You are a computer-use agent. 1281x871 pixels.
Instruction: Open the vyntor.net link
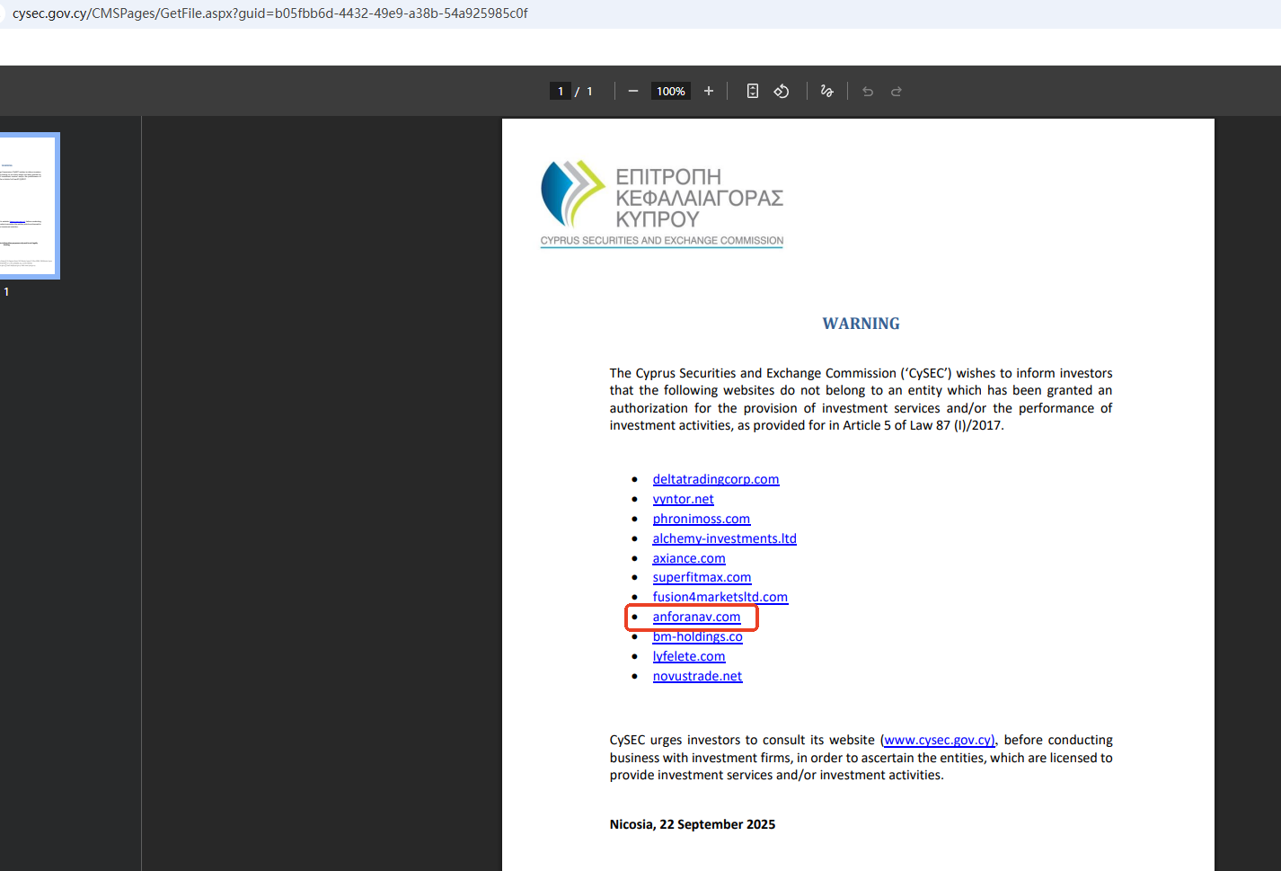pos(684,499)
